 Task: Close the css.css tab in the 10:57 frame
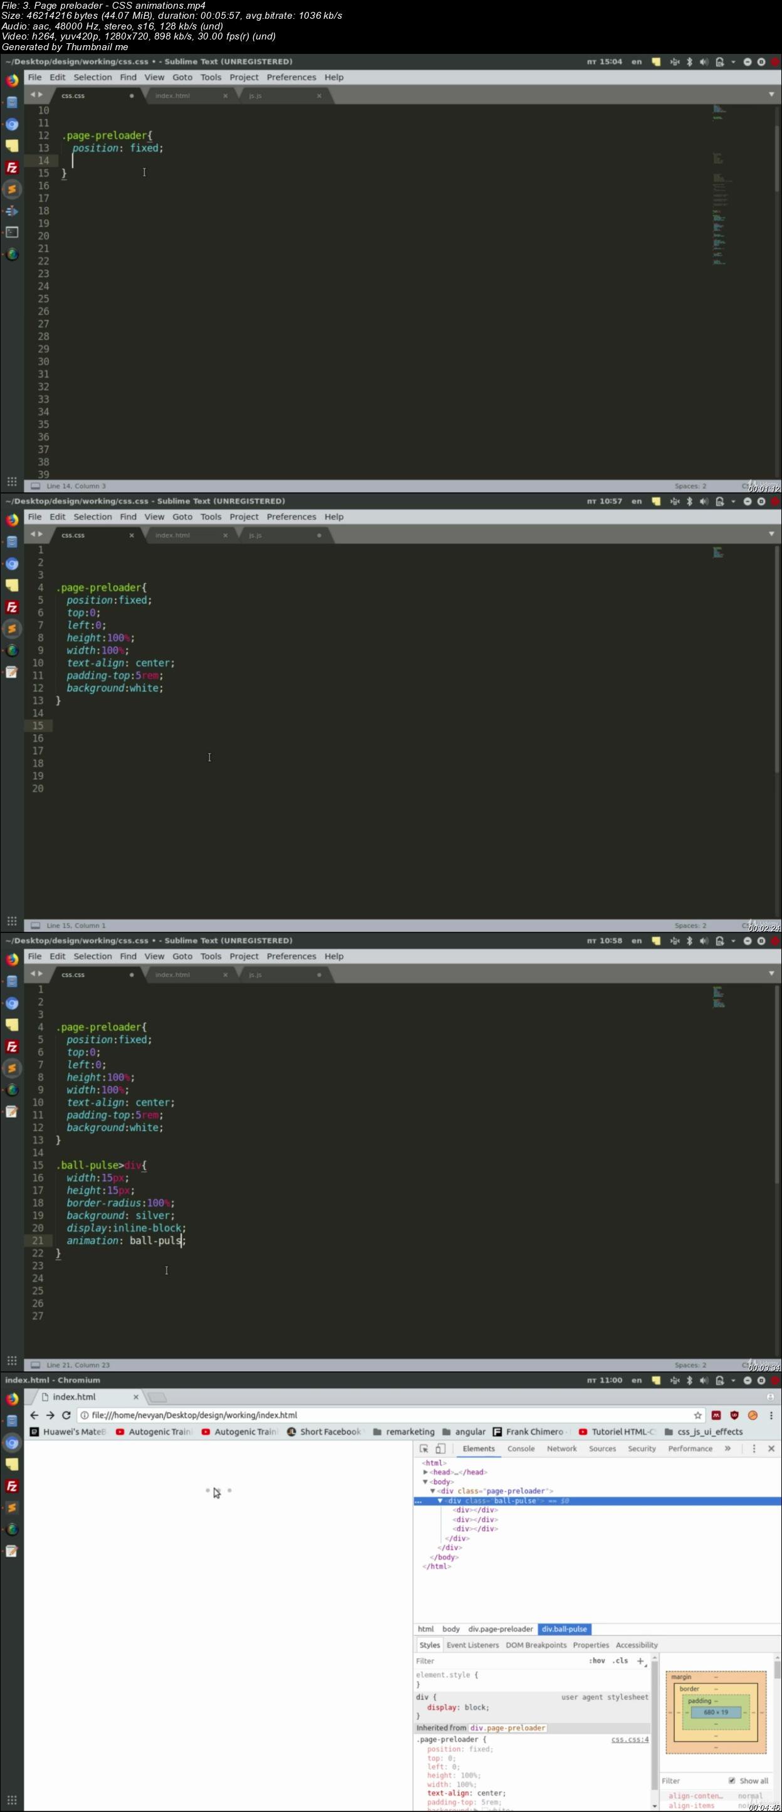[x=132, y=535]
